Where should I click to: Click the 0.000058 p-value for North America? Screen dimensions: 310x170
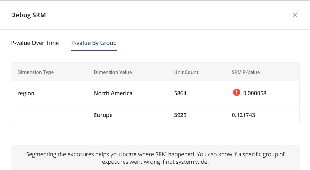(255, 93)
